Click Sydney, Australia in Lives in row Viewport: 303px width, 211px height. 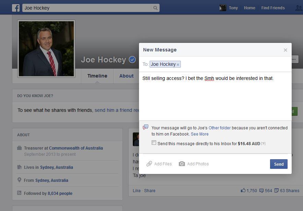pyautogui.click(x=56, y=167)
